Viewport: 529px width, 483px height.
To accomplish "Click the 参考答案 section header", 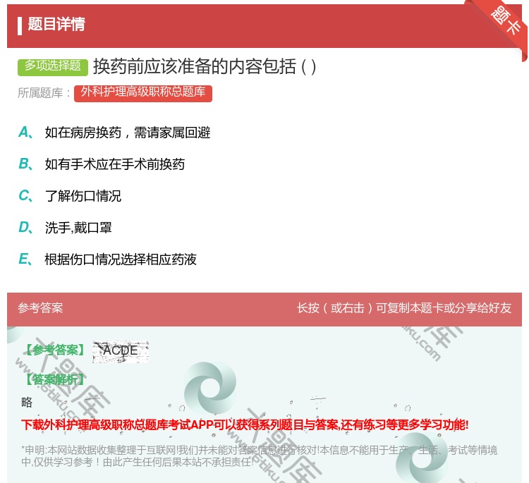I will pyautogui.click(x=40, y=308).
